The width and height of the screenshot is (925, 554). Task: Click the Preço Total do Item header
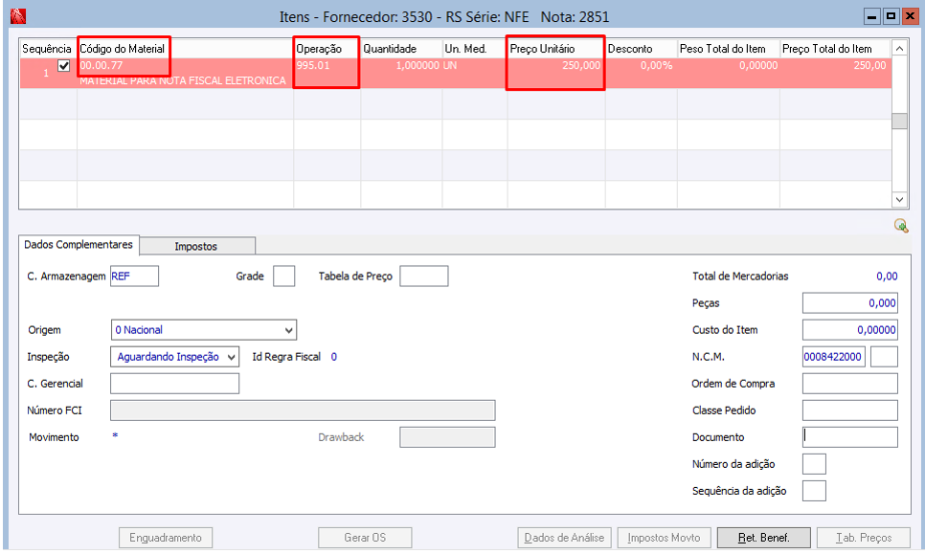[827, 49]
